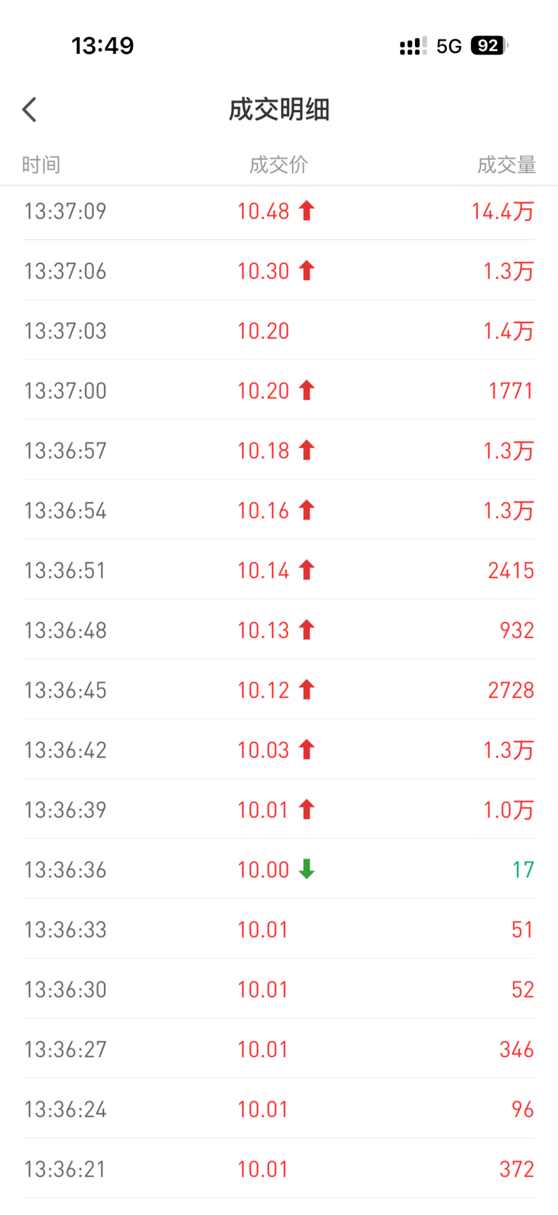Click the red up arrow beside 10.48
The height and width of the screenshot is (1215, 558).
tap(307, 211)
